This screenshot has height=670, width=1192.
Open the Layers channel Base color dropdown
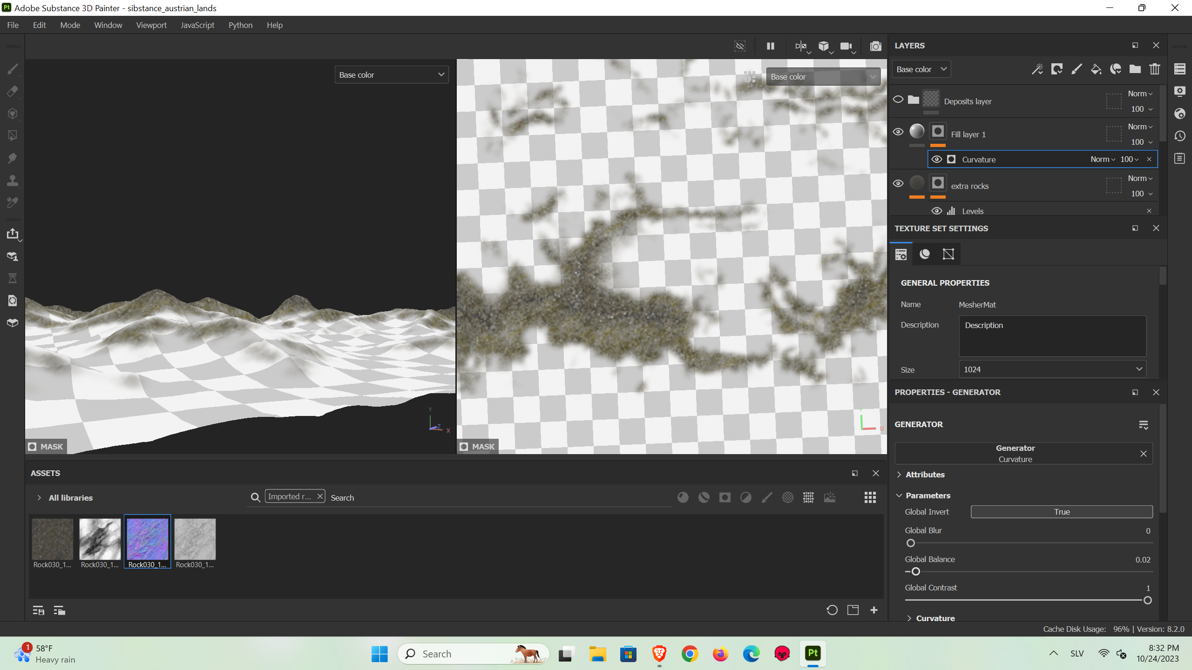click(x=921, y=69)
